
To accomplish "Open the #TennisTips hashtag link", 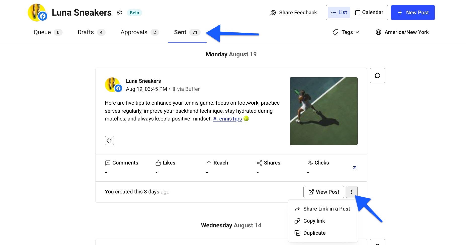I will click(227, 119).
